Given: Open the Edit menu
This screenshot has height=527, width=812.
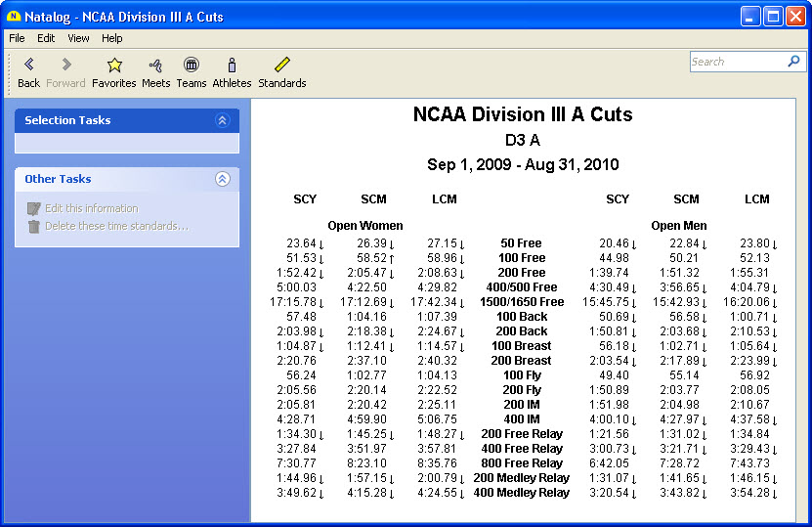Looking at the screenshot, I should [46, 38].
